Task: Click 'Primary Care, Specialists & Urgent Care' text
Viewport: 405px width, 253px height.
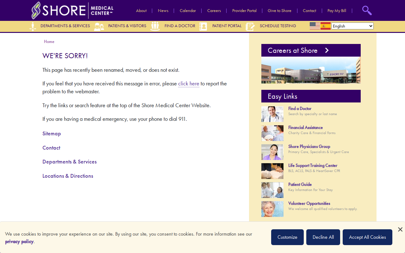Action: [x=319, y=152]
